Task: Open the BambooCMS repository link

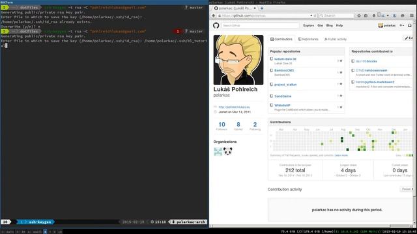Action: point(284,71)
